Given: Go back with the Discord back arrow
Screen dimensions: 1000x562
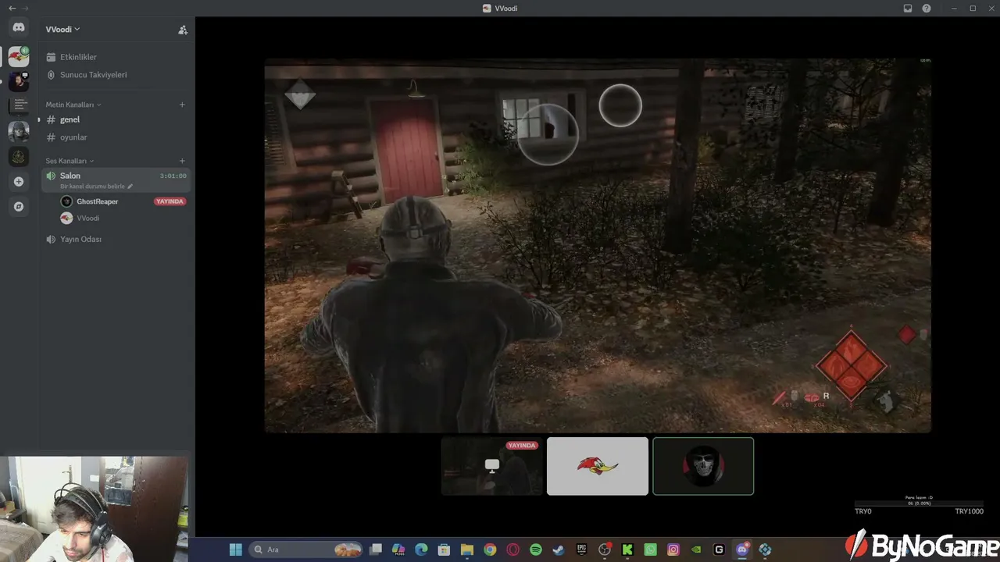Looking at the screenshot, I should click(12, 8).
